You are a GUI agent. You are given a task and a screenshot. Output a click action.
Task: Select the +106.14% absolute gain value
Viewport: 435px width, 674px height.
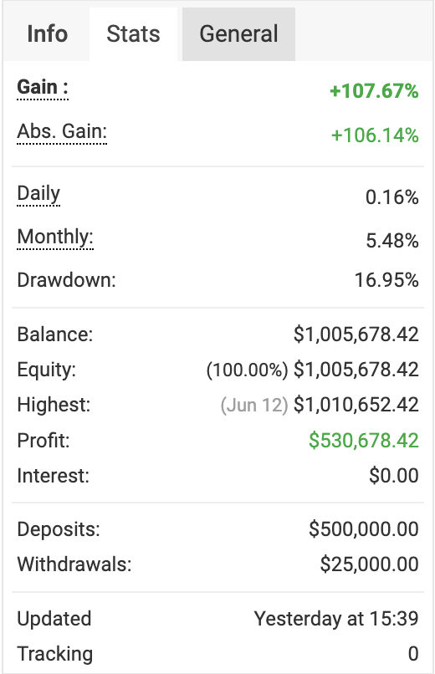(x=375, y=135)
